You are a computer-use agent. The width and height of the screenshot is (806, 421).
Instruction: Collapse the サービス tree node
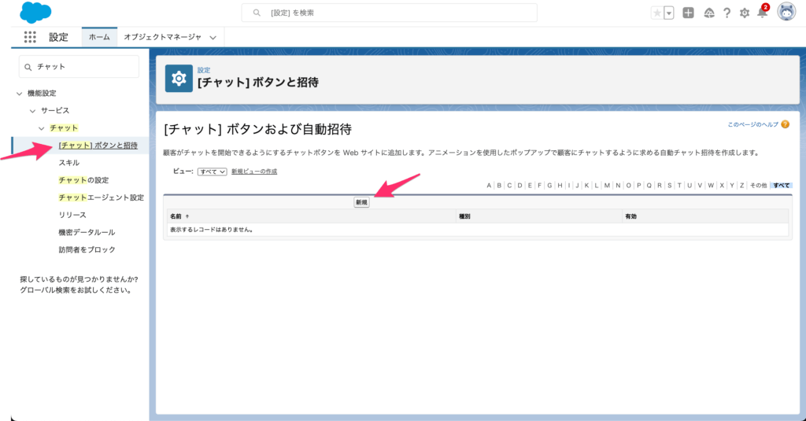point(32,110)
